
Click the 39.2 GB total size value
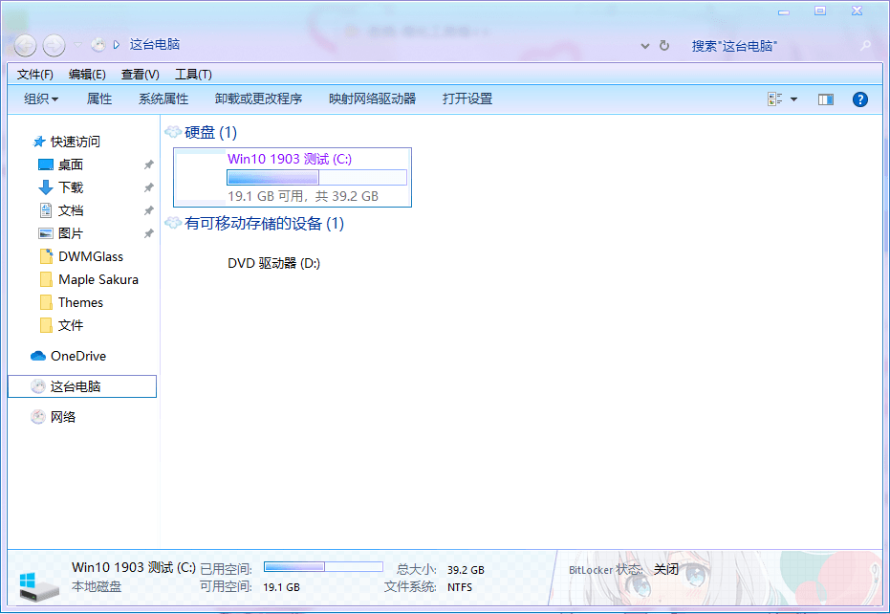pyautogui.click(x=466, y=570)
